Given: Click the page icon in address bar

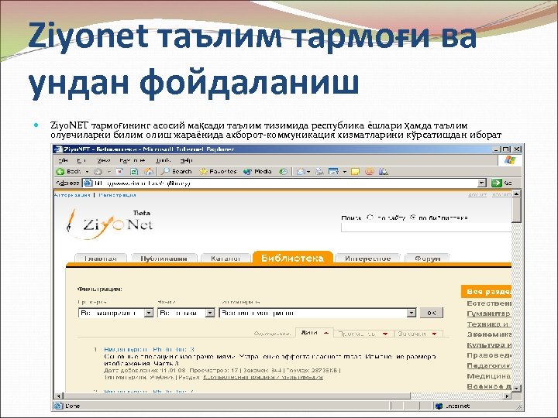Looking at the screenshot, I should [88, 183].
